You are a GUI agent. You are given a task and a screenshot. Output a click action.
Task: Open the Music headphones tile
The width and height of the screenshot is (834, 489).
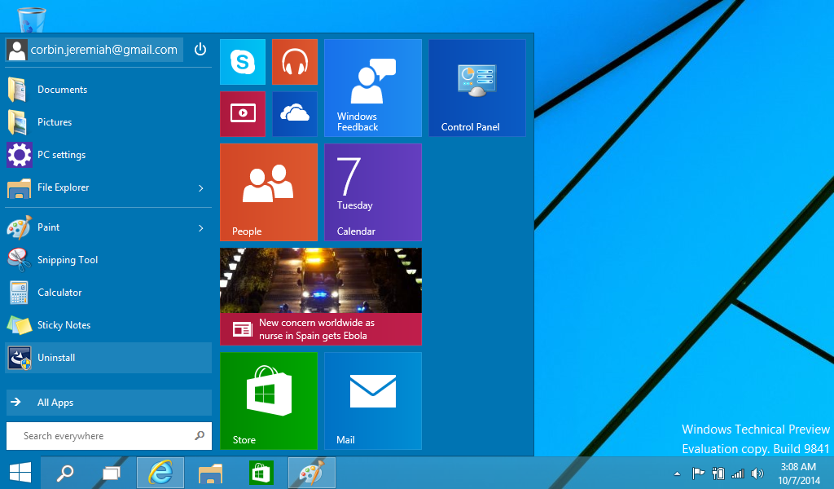pos(295,62)
